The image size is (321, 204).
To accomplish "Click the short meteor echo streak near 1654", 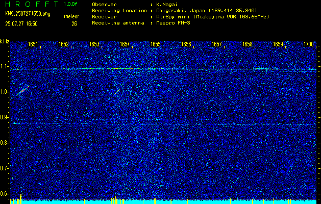I will (x=116, y=92).
